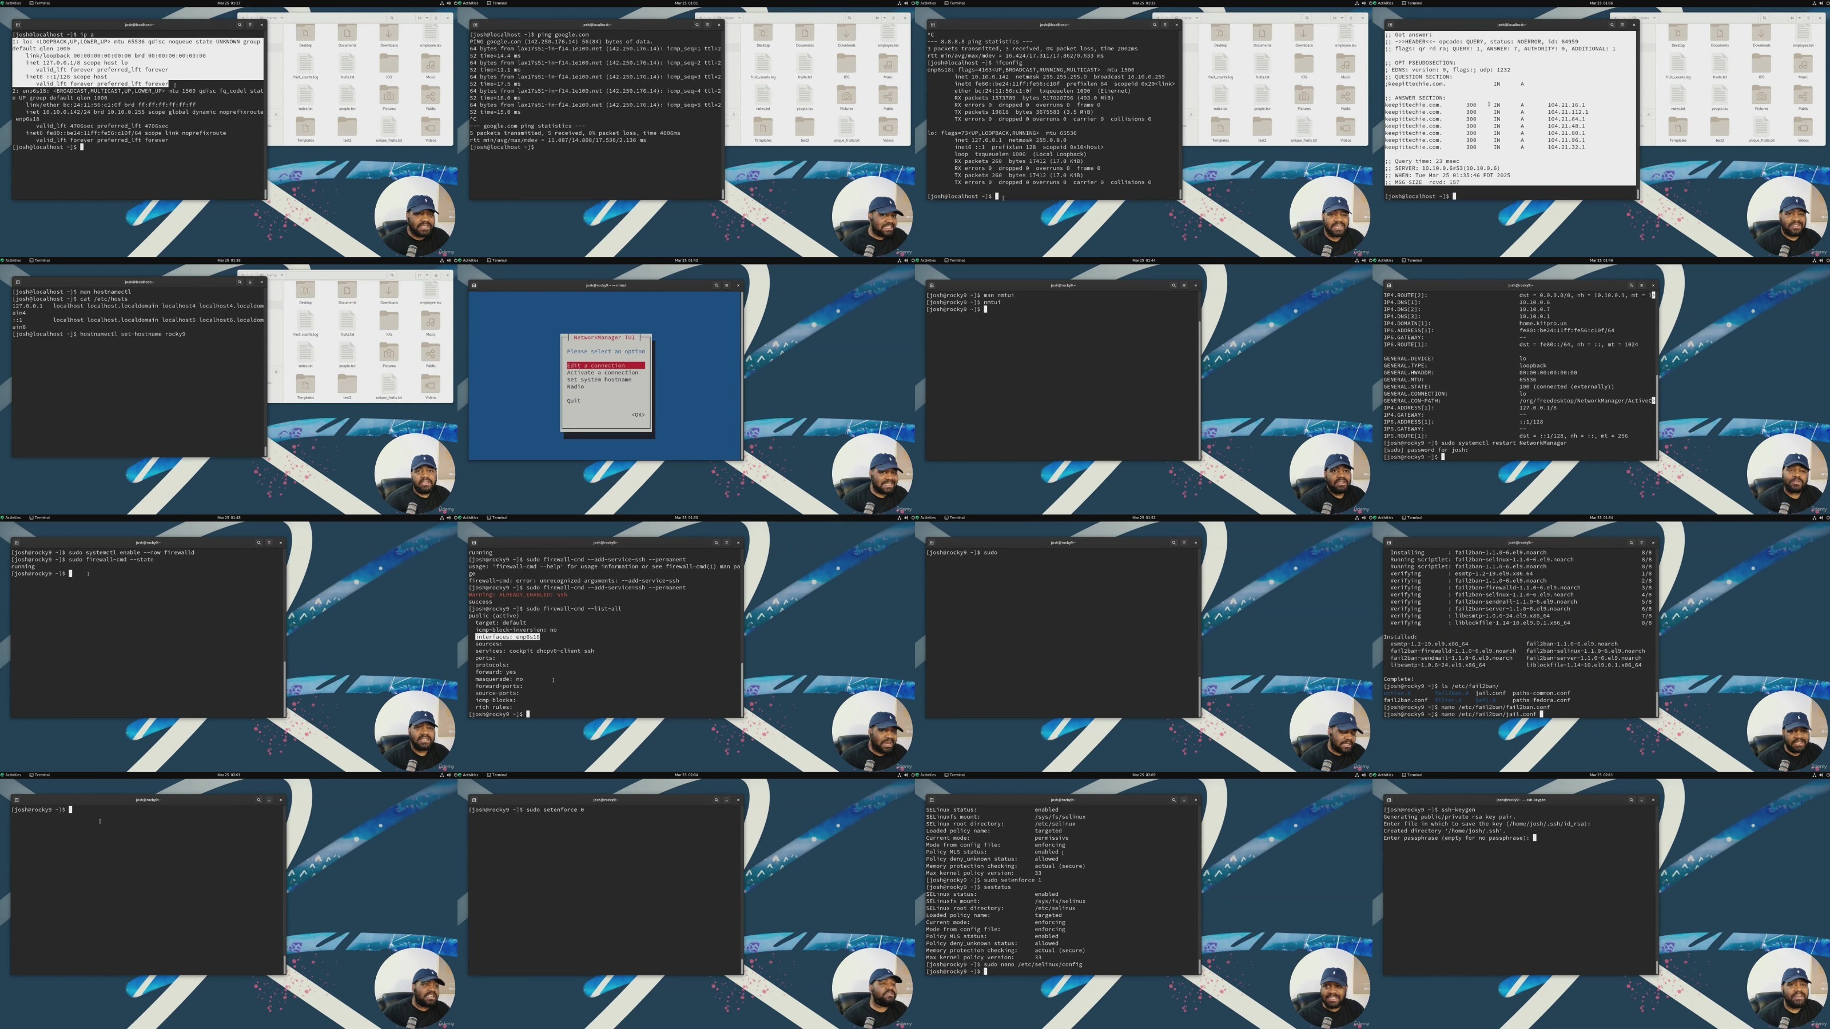Open the hamburger menu in the nmtui terminal window
Image resolution: width=1830 pixels, height=1029 pixels.
click(x=726, y=285)
